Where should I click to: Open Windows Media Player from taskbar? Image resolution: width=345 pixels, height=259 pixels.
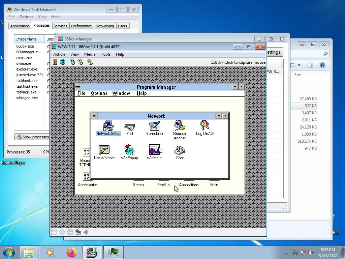pyautogui.click(x=50, y=252)
